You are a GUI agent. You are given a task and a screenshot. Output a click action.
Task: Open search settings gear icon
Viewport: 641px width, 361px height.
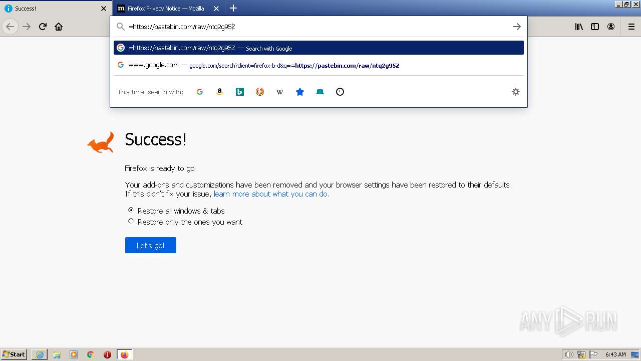click(516, 92)
